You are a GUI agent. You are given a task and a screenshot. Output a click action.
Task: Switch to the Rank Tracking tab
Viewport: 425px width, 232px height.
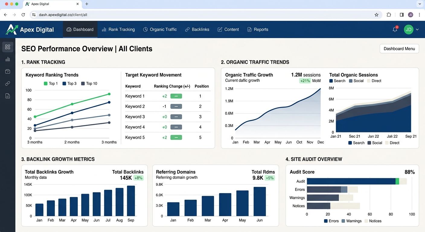click(118, 29)
